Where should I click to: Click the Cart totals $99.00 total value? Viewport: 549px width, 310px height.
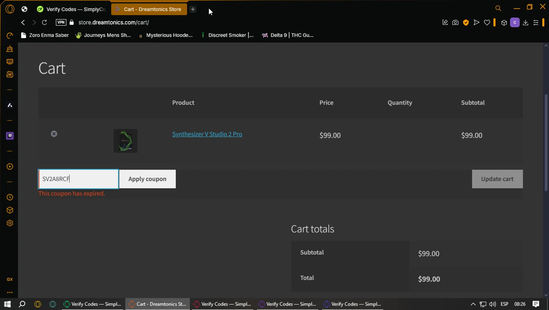pos(429,279)
